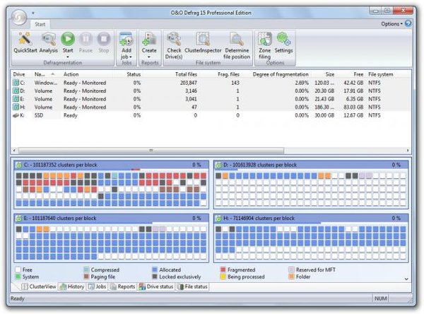Switch to the Jobs tab
The height and width of the screenshot is (314, 424).
[97, 286]
